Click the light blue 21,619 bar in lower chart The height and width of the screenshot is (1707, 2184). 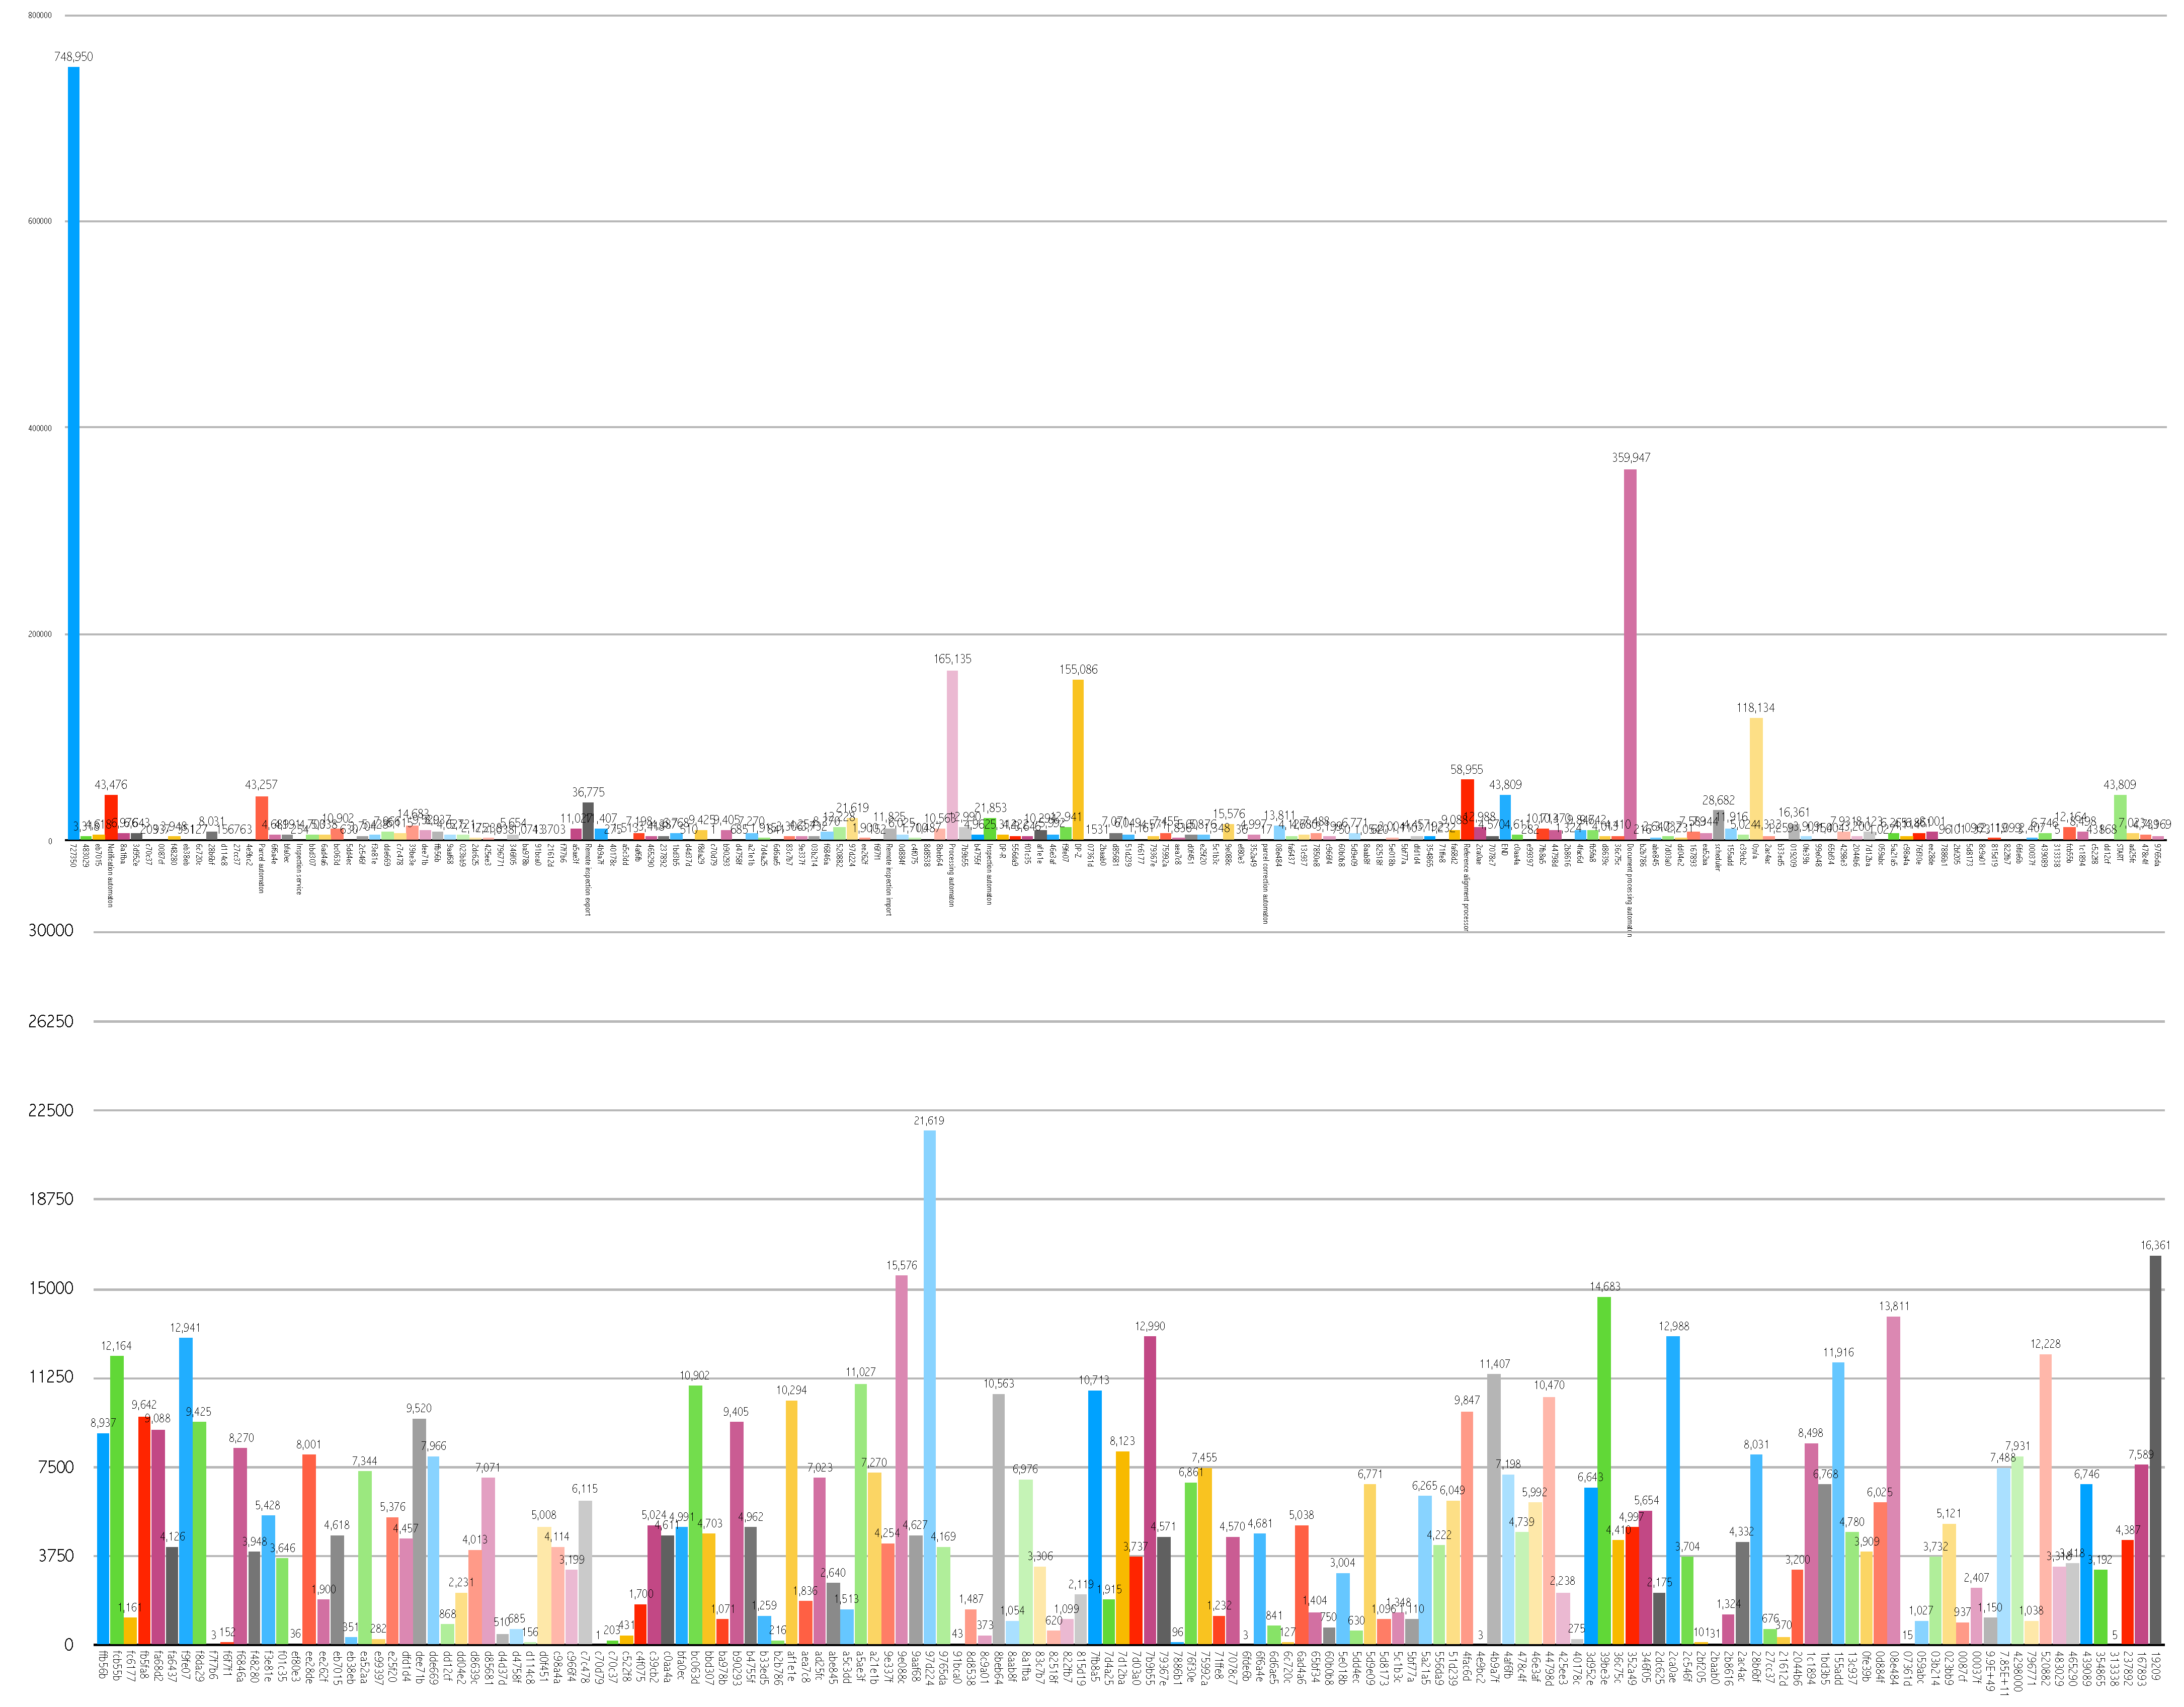(929, 1390)
